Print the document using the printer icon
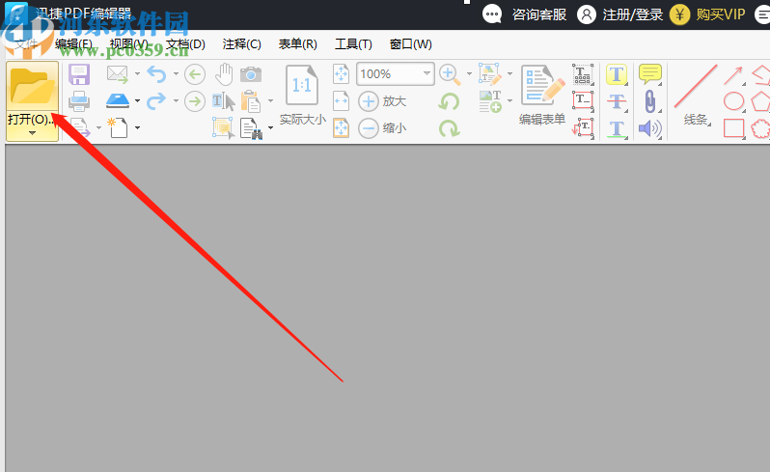The width and height of the screenshot is (770, 472). coord(79,101)
